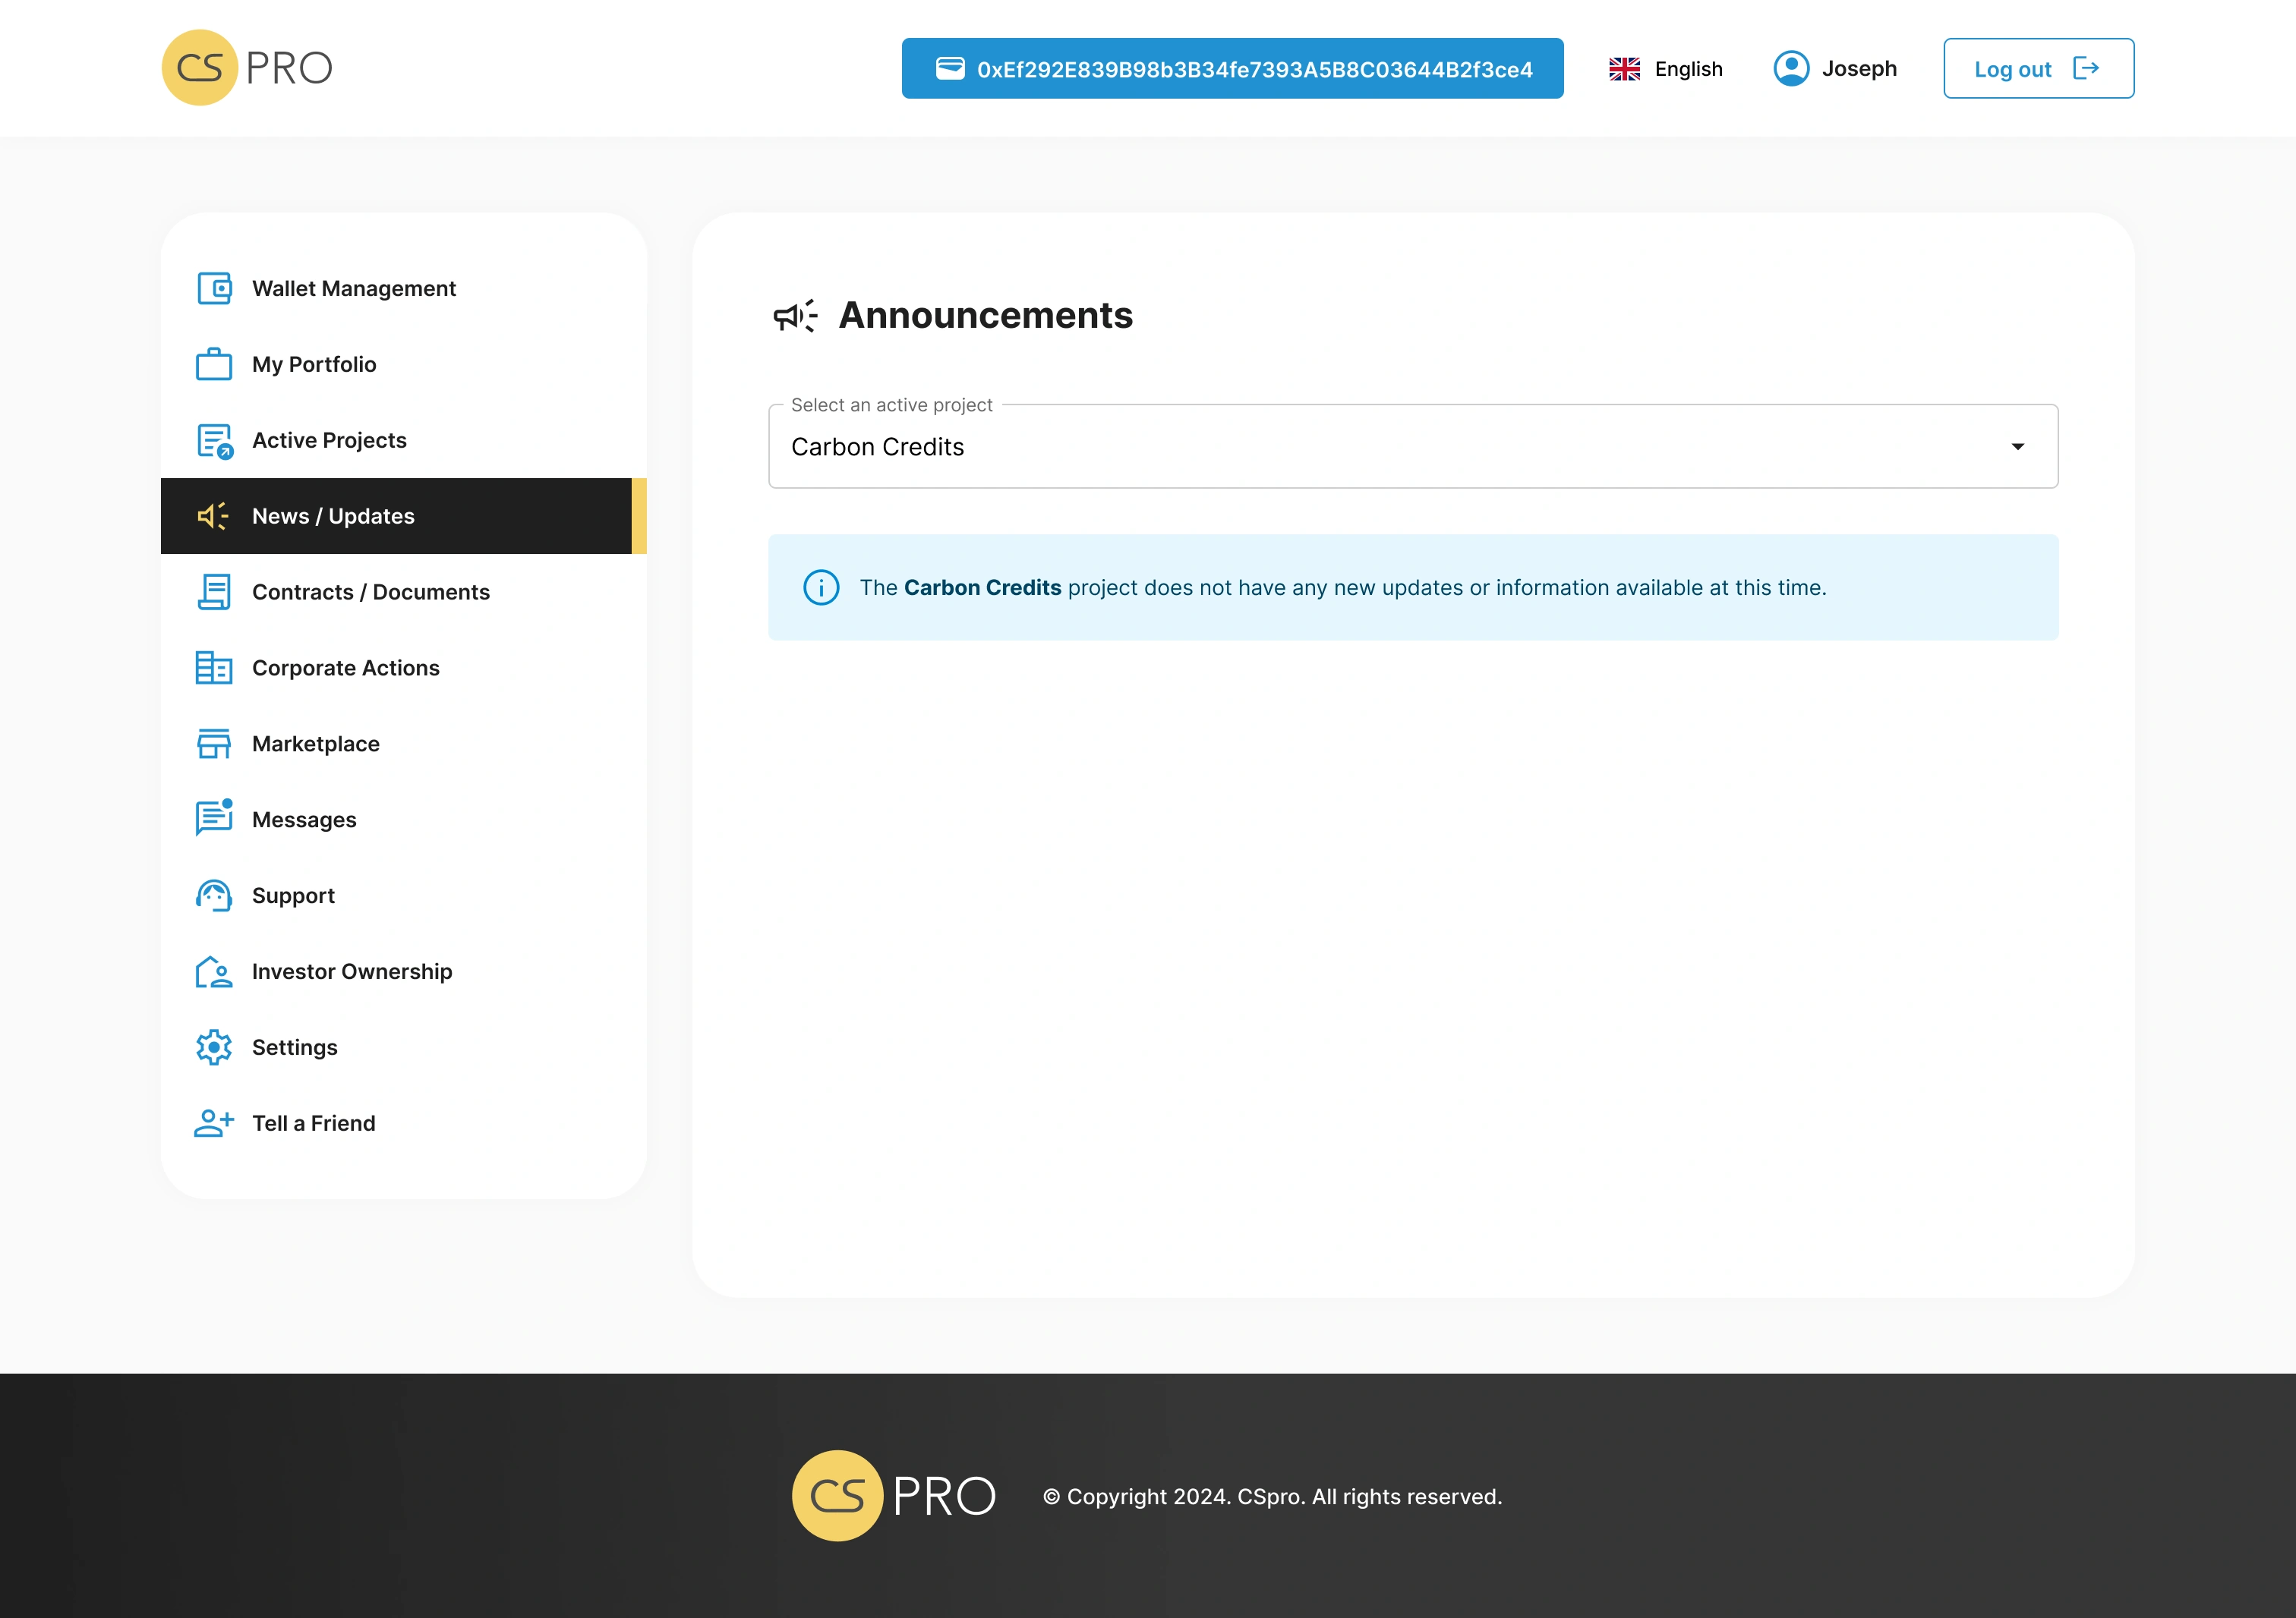Screen dimensions: 2296x1618
Task: Click the Messages chat icon
Action: point(214,819)
